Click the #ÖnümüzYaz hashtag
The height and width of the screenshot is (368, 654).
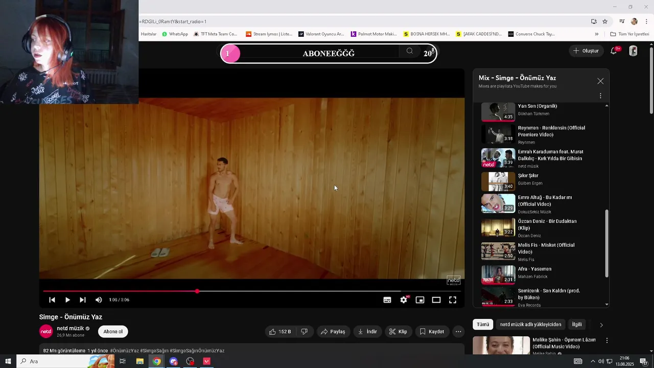coord(124,351)
